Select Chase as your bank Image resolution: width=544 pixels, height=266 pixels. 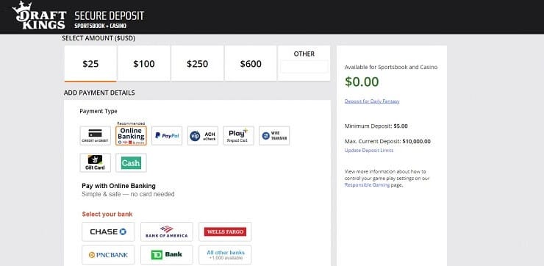108,231
